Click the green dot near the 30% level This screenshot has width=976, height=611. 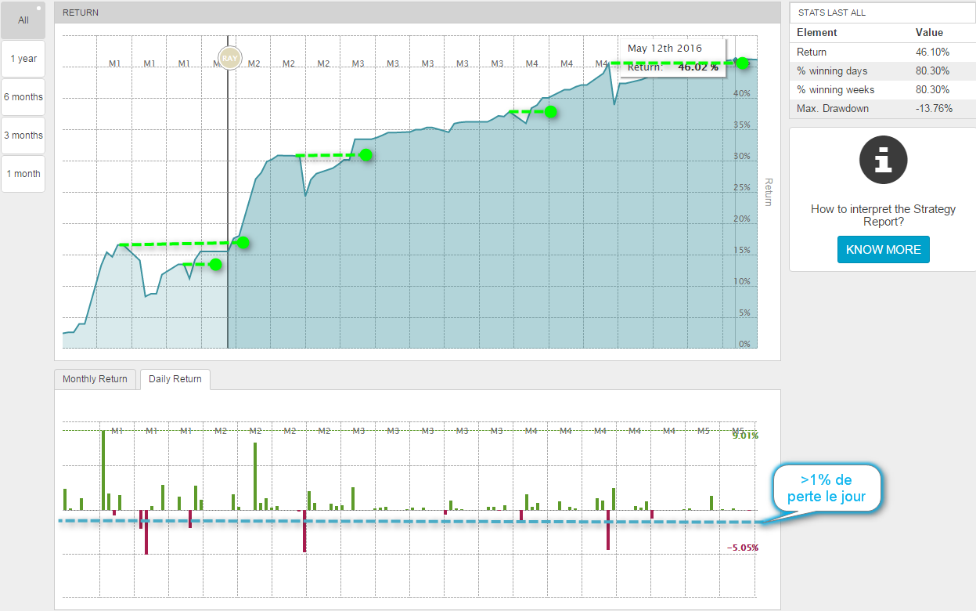coord(366,155)
